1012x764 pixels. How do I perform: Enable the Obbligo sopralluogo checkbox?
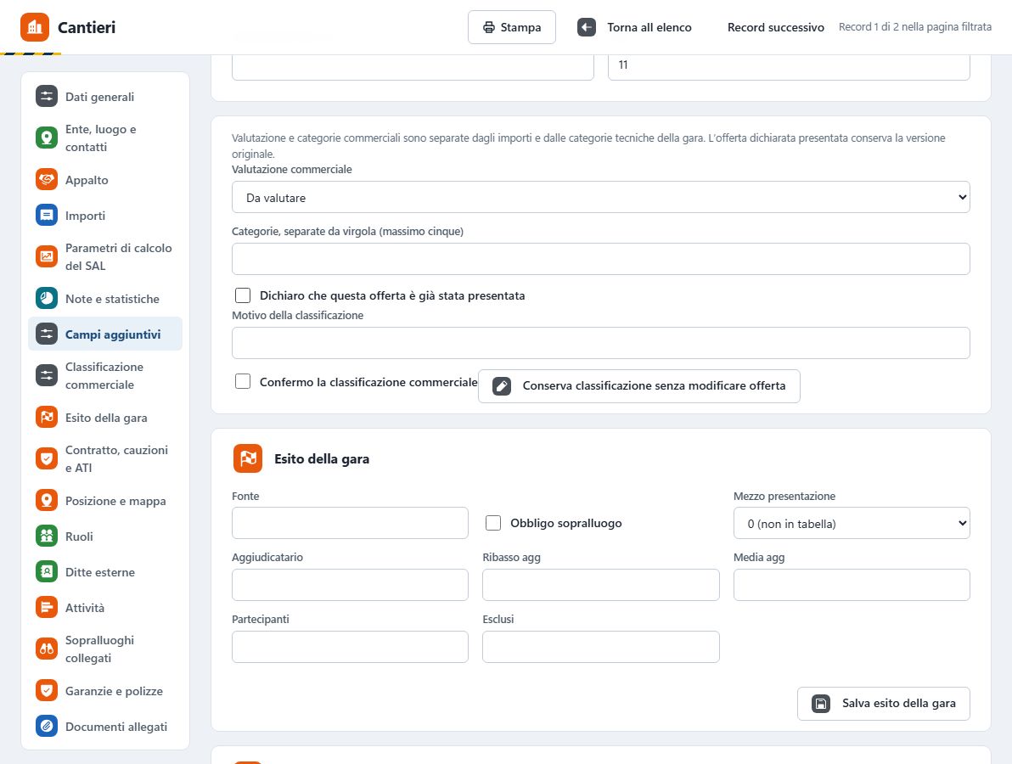point(493,523)
